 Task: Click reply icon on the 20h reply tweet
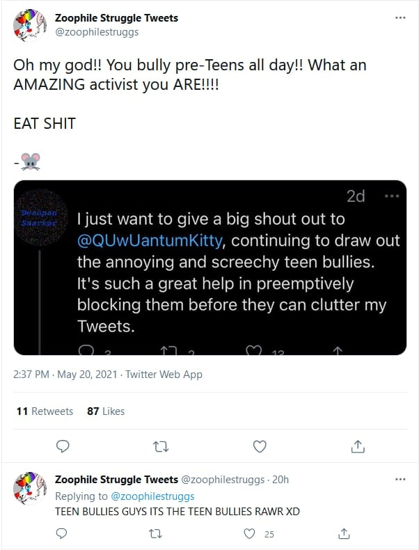coord(62,533)
